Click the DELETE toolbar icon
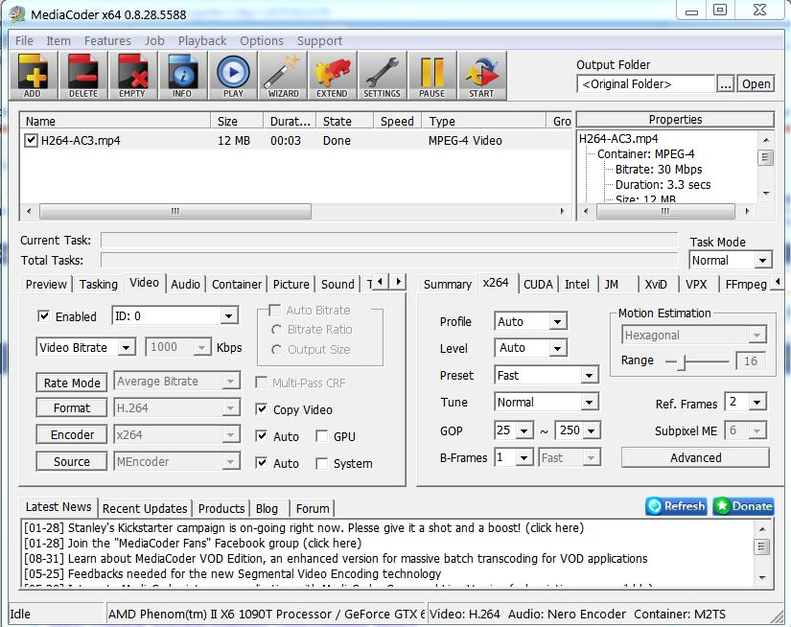 point(83,76)
